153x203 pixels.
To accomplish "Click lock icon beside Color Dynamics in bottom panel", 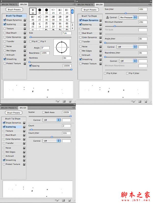I will (24, 139).
